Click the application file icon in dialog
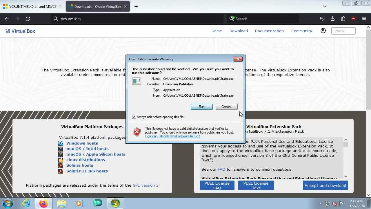 pyautogui.click(x=137, y=81)
